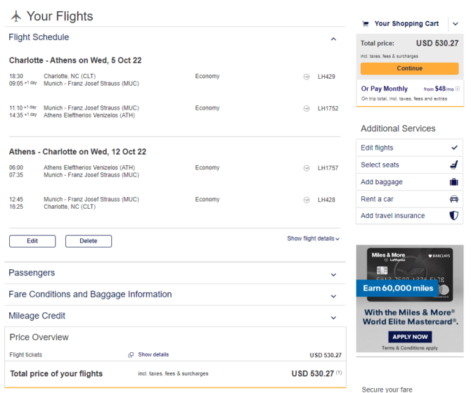The image size is (471, 393).
Task: Click the Edit button under flights
Action: [32, 241]
